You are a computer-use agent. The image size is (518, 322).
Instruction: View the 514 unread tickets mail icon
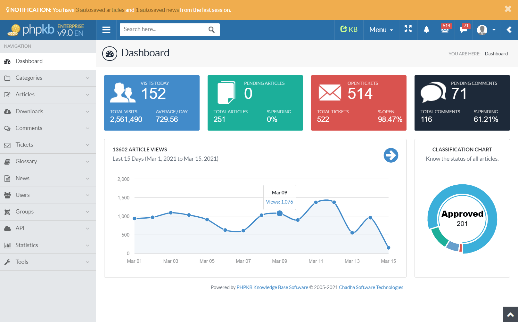[445, 30]
